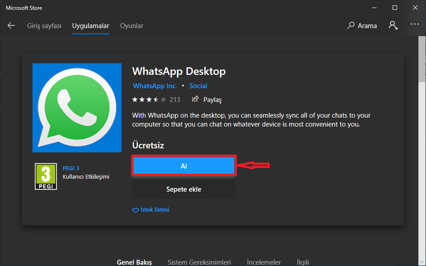Click the Ücretsiz price label
Image resolution: width=426 pixels, height=266 pixels.
(x=148, y=145)
